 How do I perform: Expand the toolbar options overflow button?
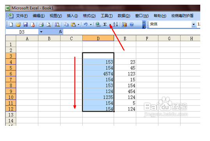point(144,25)
